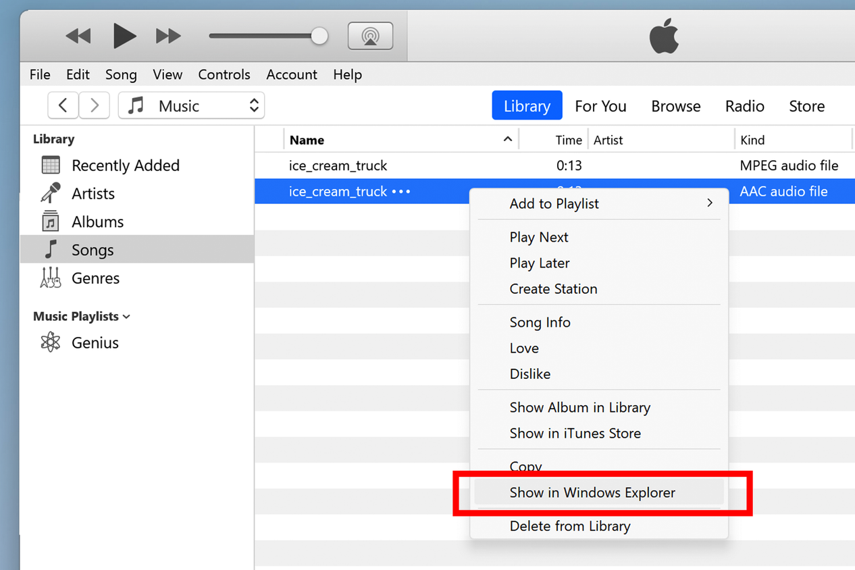
Task: Click the Artists microphone icon
Action: pyautogui.click(x=51, y=193)
